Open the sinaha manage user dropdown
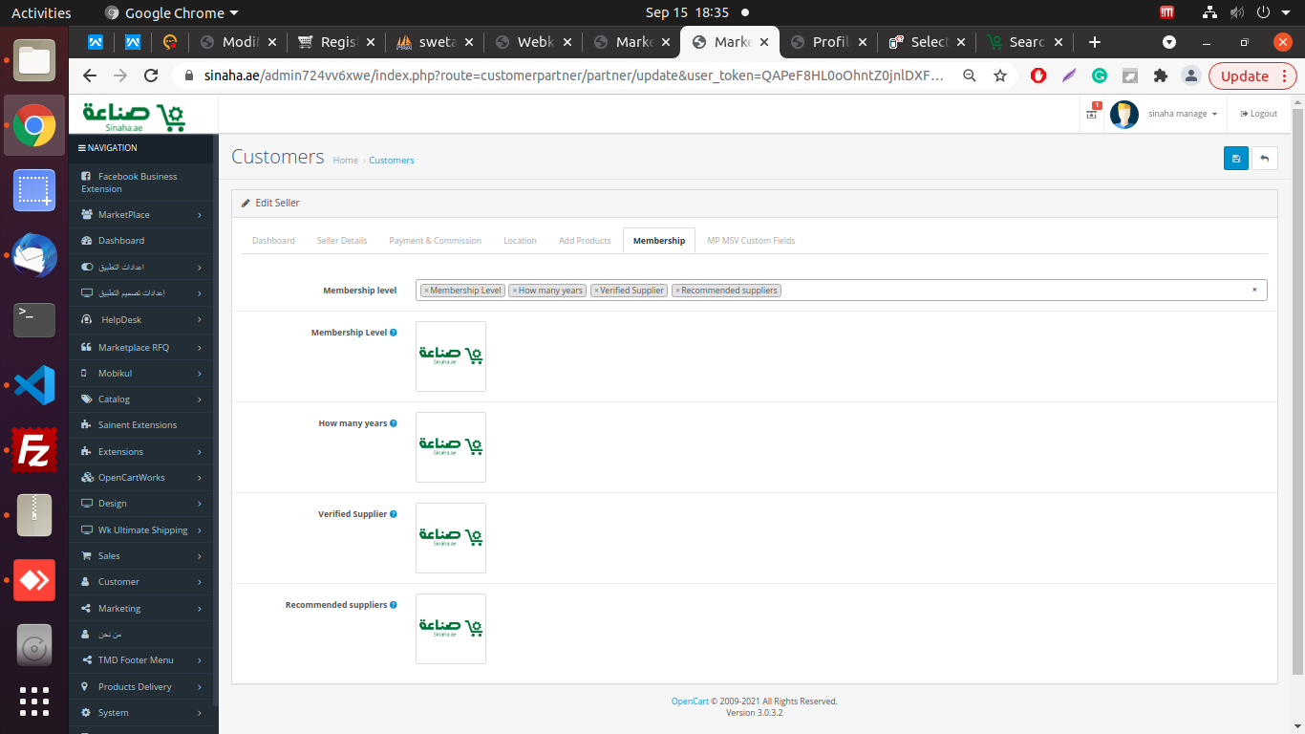Image resolution: width=1305 pixels, height=734 pixels. (1183, 114)
